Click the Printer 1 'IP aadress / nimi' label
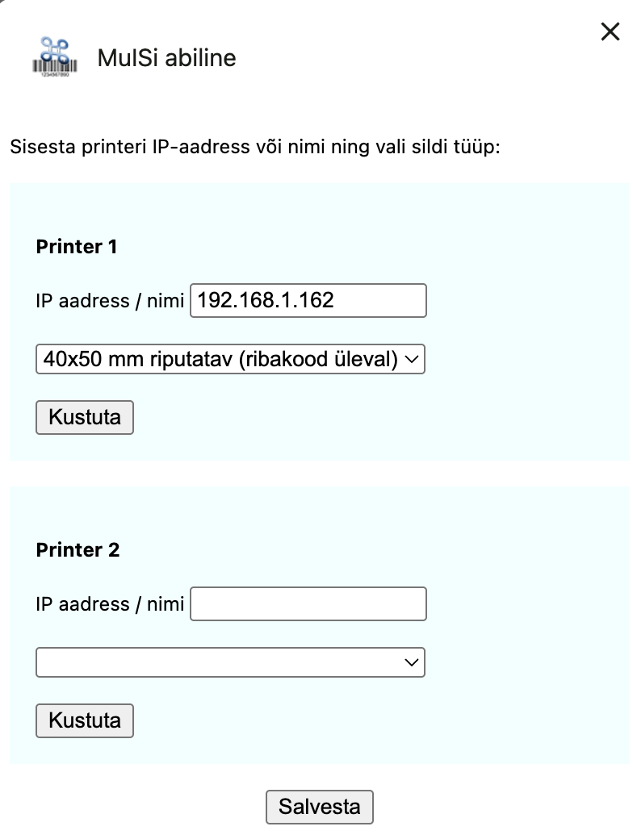This screenshot has width=633, height=839. 110,301
